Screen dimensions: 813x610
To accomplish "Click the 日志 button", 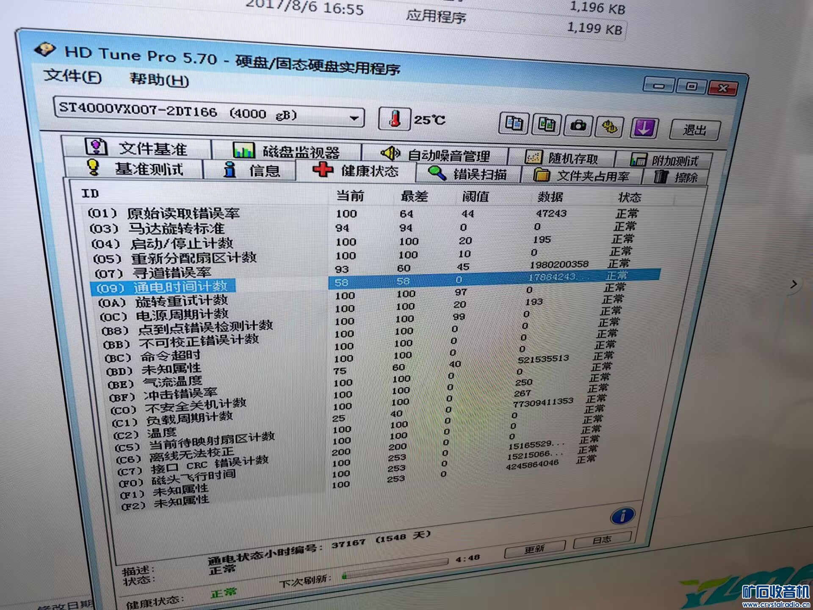I will pos(602,540).
